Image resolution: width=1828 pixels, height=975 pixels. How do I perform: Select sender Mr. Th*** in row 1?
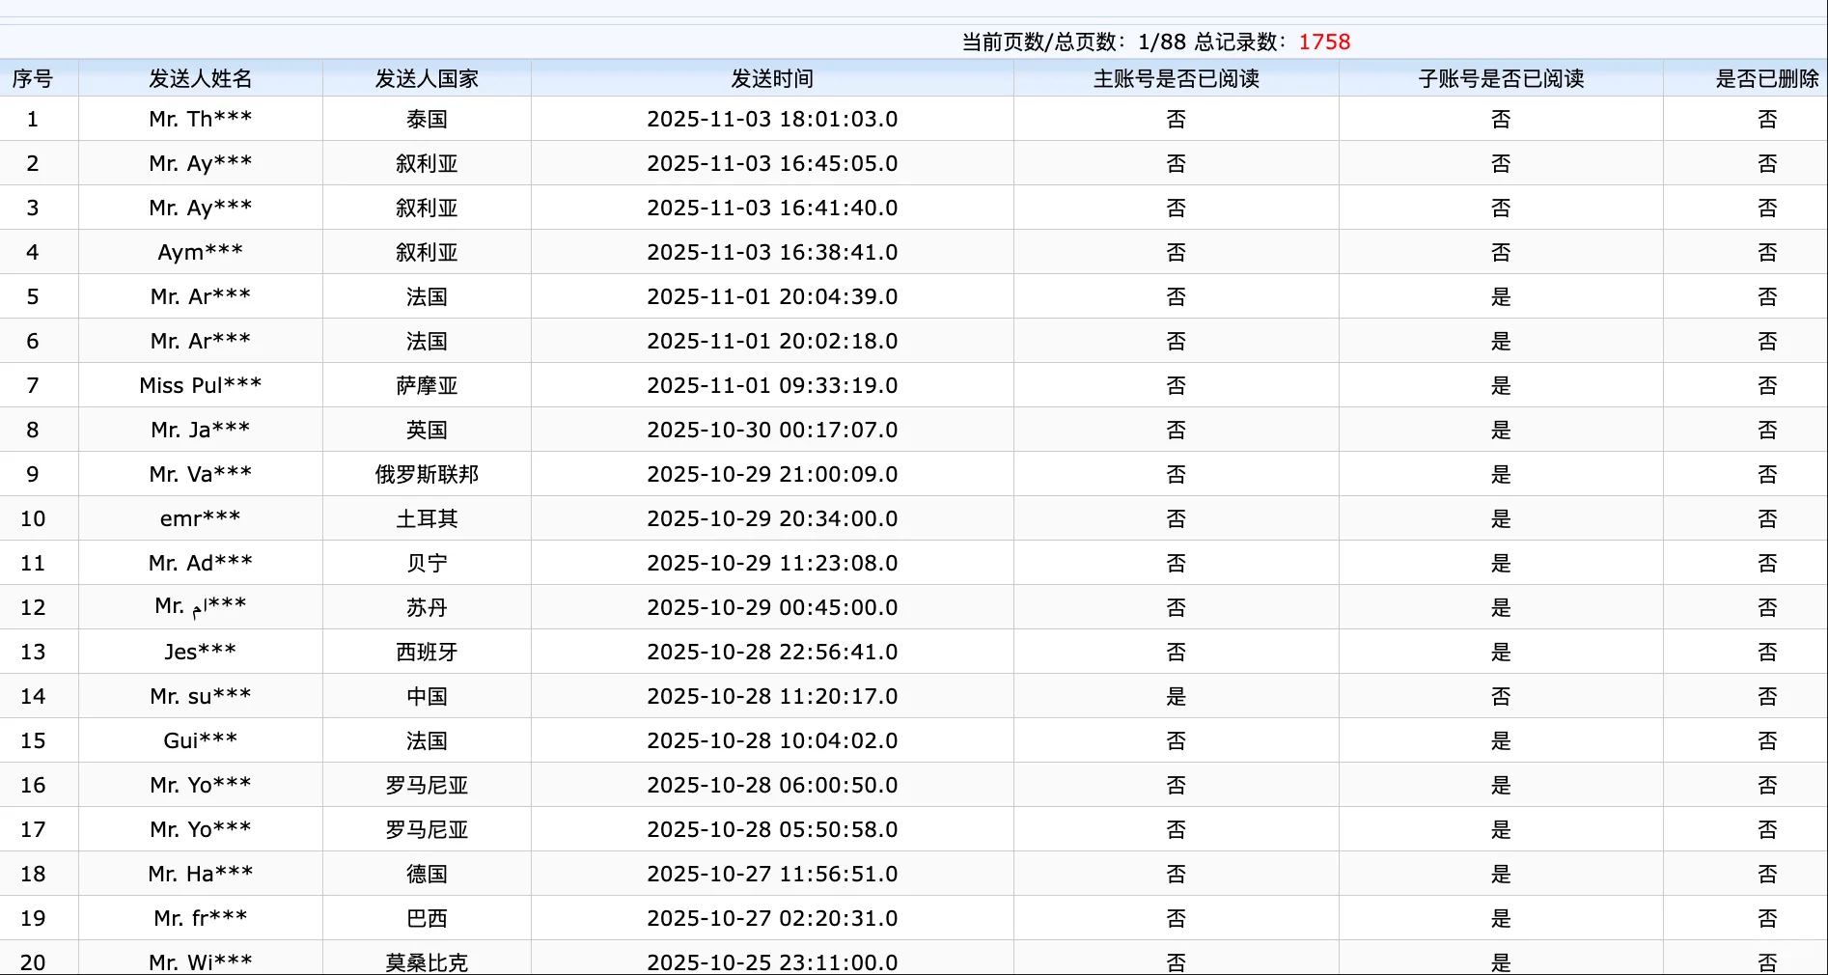tap(199, 119)
